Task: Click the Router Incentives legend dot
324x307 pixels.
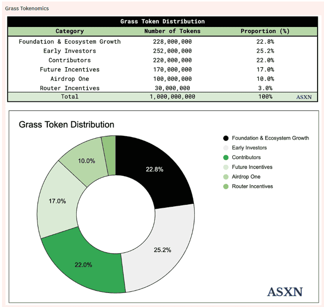Action: click(226, 187)
